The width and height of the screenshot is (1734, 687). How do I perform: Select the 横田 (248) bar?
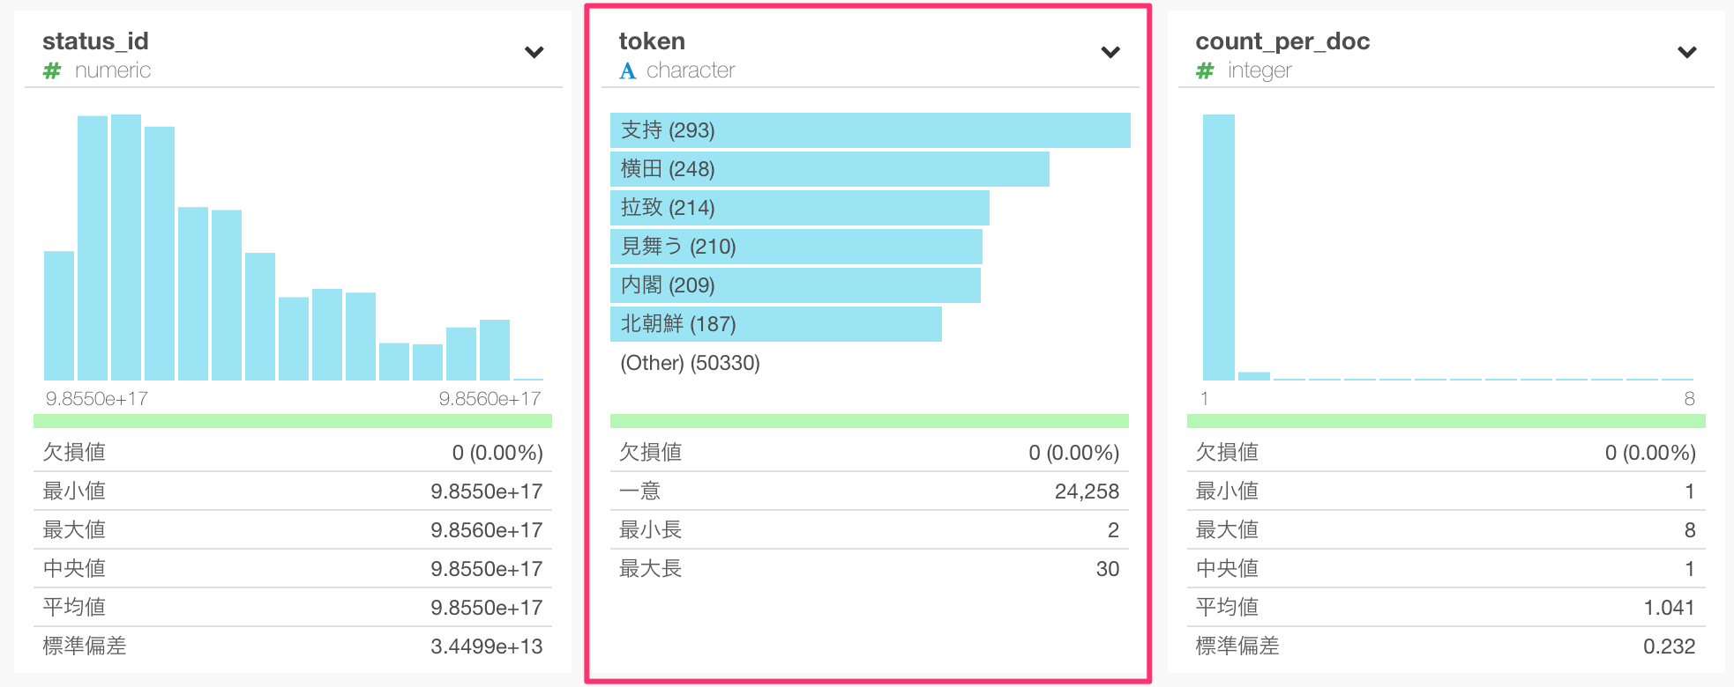click(x=829, y=169)
